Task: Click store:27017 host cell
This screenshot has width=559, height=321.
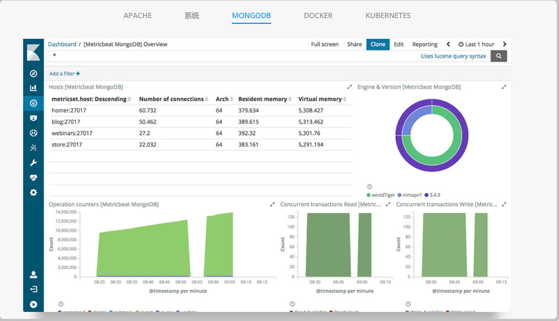Action: (67, 144)
